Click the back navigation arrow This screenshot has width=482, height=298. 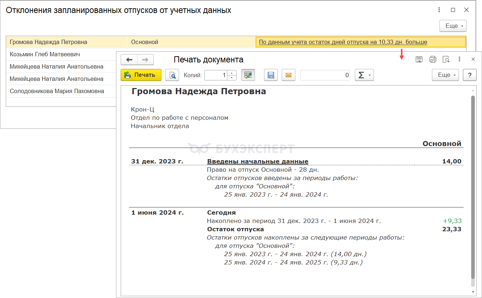click(x=129, y=60)
